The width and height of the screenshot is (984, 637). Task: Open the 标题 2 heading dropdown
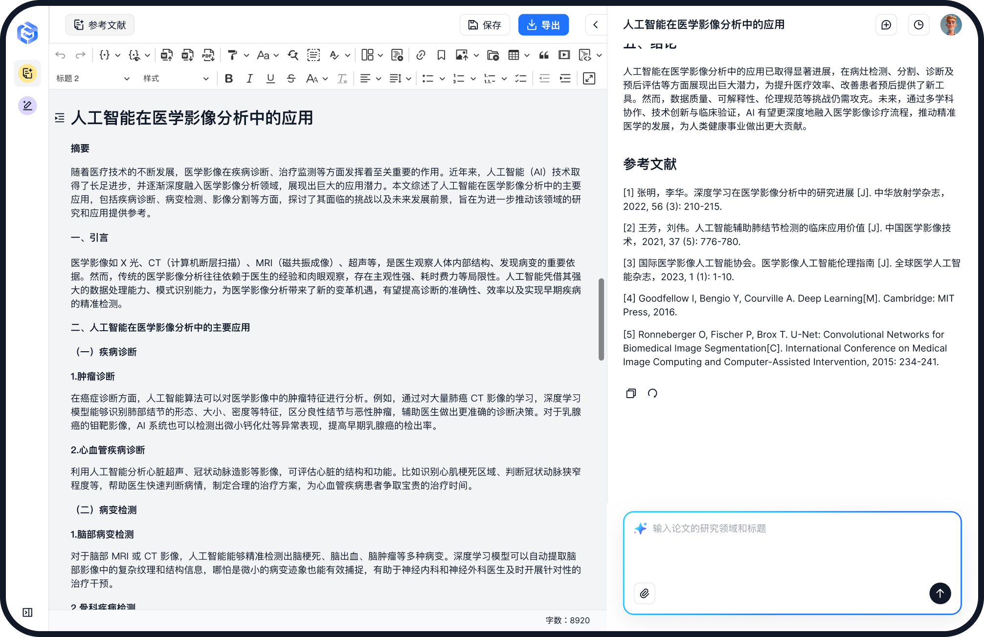point(93,79)
